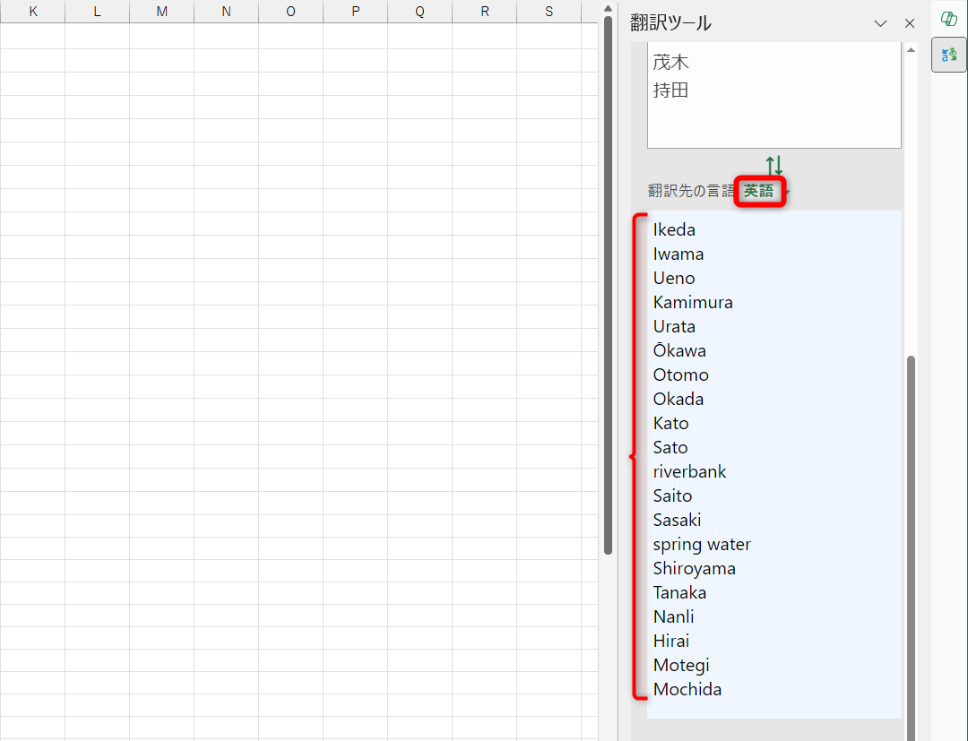Click translated text 'Kamimura'
968x741 pixels.
[x=693, y=302]
